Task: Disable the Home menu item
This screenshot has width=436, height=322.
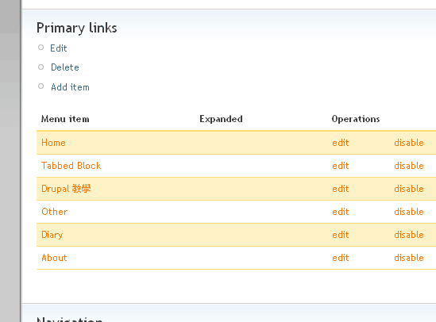Action: point(409,143)
